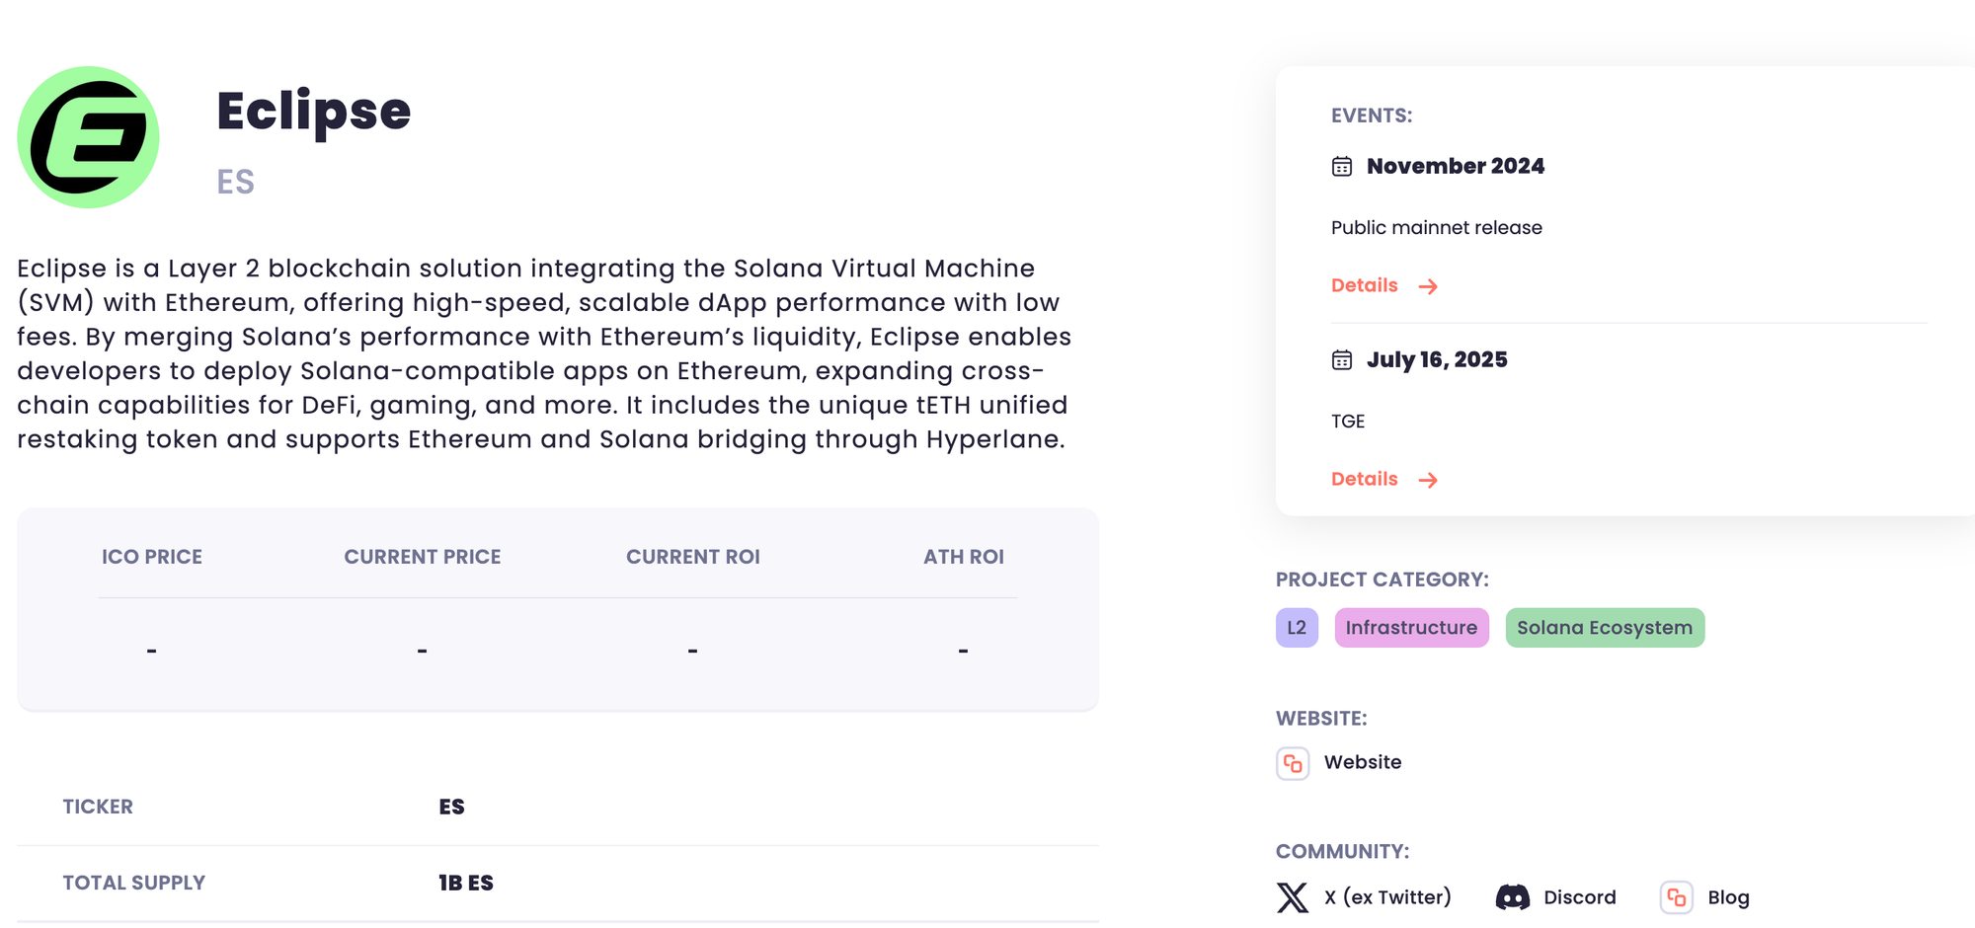Image resolution: width=1975 pixels, height=928 pixels.
Task: Click the link icon next to Website
Action: [1293, 763]
